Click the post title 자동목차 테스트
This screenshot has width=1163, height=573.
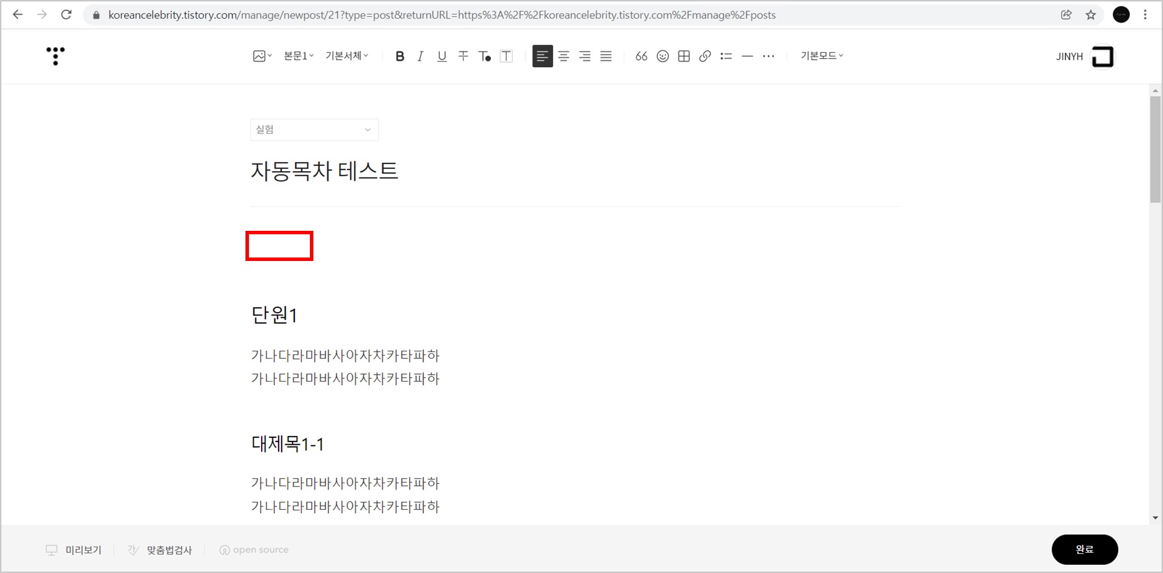(324, 171)
